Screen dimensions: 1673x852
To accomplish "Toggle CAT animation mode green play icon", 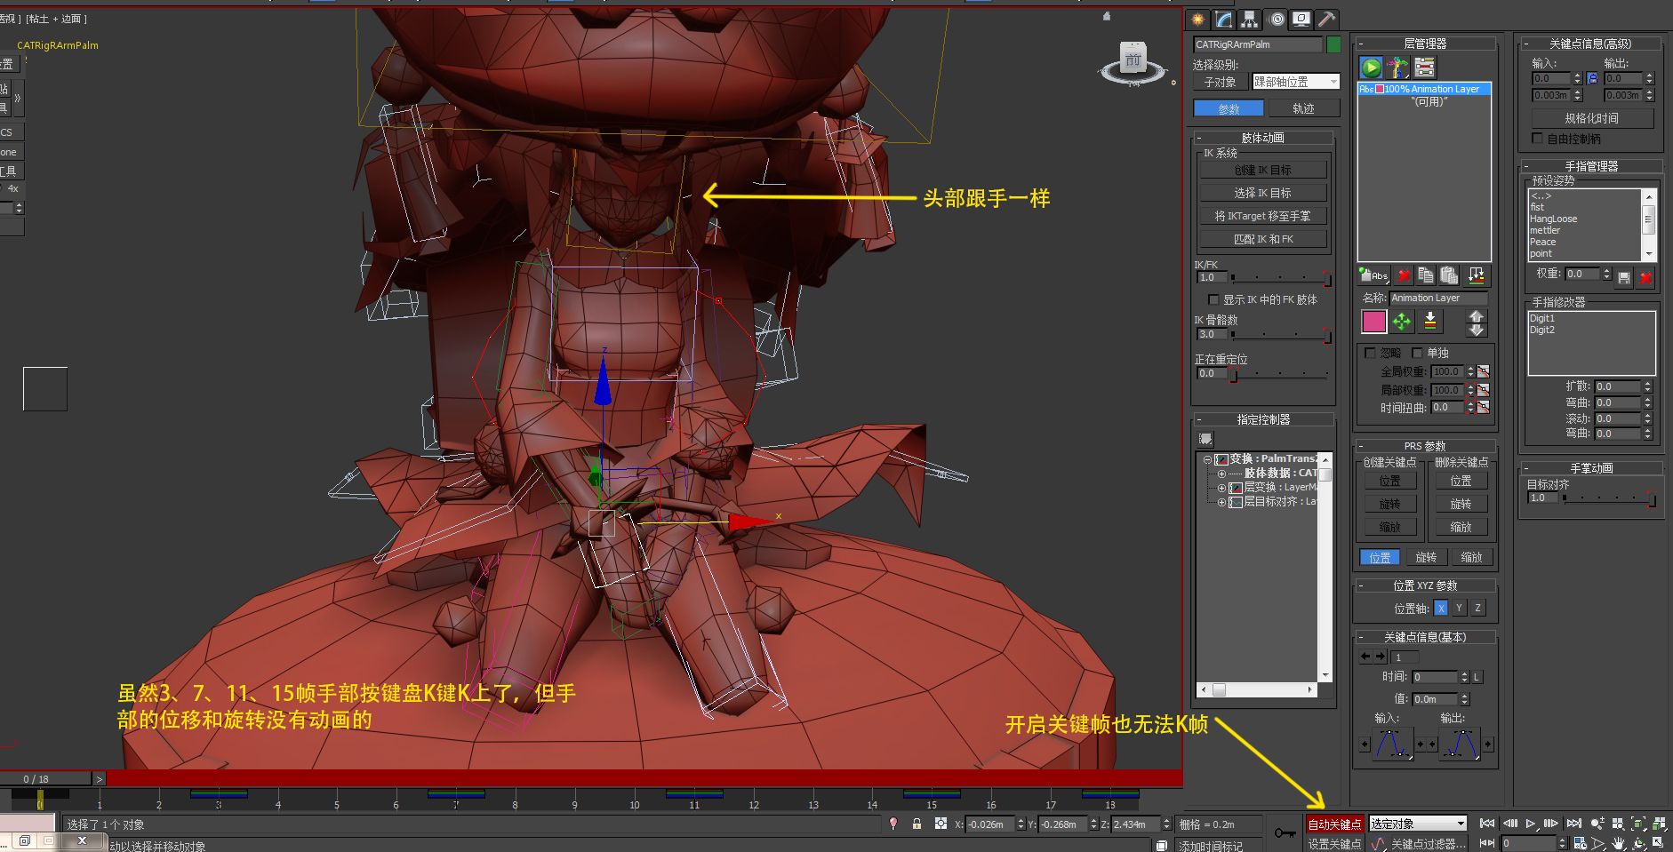I will click(1371, 68).
